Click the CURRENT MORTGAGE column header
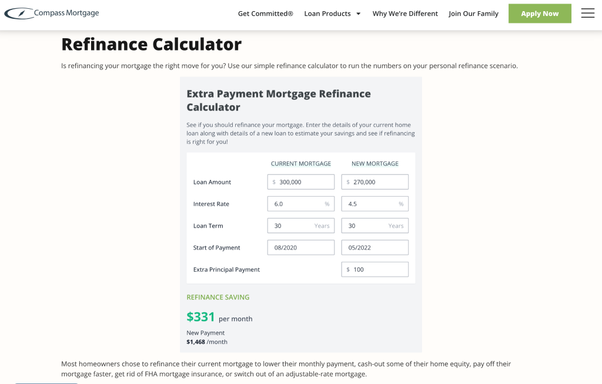 (301, 163)
